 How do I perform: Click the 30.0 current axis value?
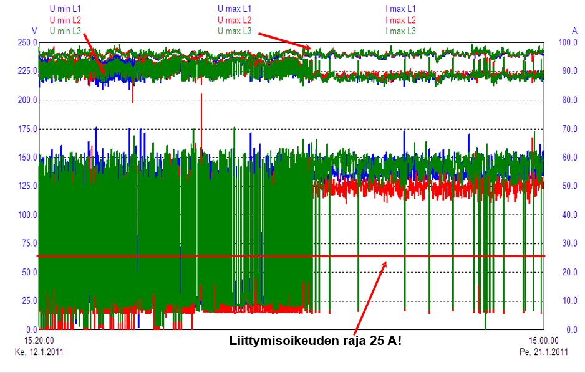[569, 243]
